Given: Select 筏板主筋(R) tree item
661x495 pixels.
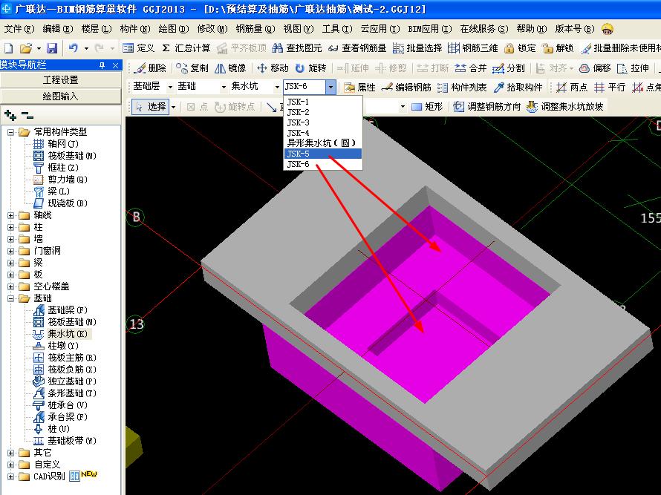Looking at the screenshot, I should (x=72, y=358).
